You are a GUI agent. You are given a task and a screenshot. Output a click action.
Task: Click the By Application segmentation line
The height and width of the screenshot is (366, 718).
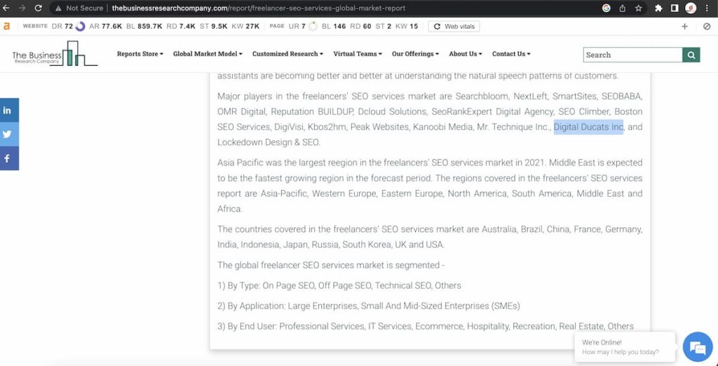369,306
